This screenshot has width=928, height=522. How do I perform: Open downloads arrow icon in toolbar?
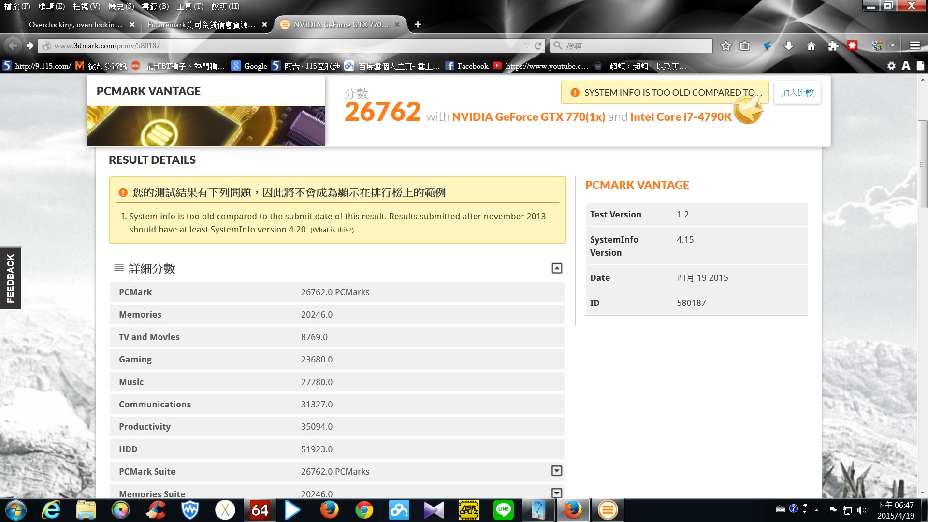click(x=789, y=45)
